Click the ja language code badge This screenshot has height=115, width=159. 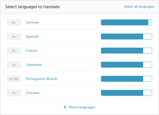(14, 65)
